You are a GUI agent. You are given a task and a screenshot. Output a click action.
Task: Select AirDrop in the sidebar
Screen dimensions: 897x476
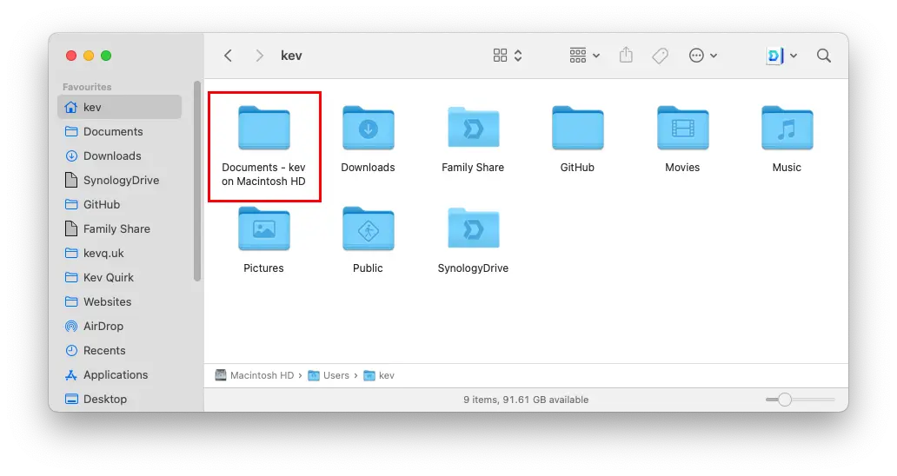point(103,327)
